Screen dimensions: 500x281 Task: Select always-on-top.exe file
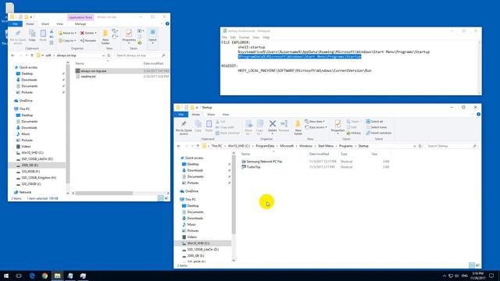pos(94,71)
